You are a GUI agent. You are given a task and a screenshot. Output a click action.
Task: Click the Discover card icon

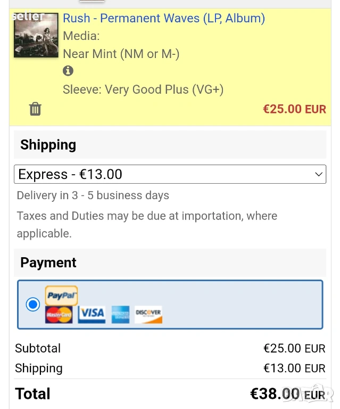(148, 314)
